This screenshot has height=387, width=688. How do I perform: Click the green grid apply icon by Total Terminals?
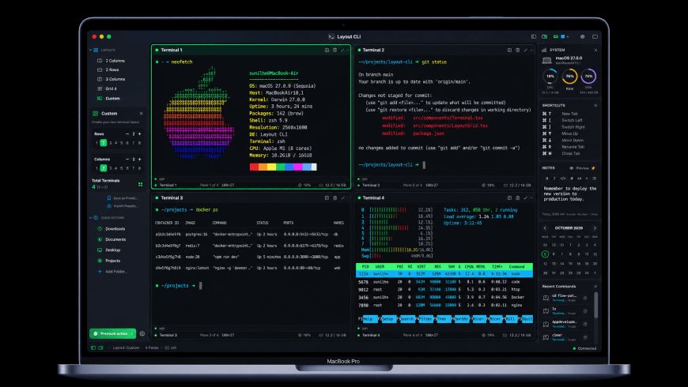tap(141, 185)
